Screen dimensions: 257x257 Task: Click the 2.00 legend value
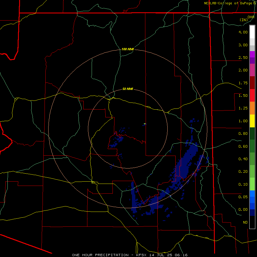coord(243,70)
